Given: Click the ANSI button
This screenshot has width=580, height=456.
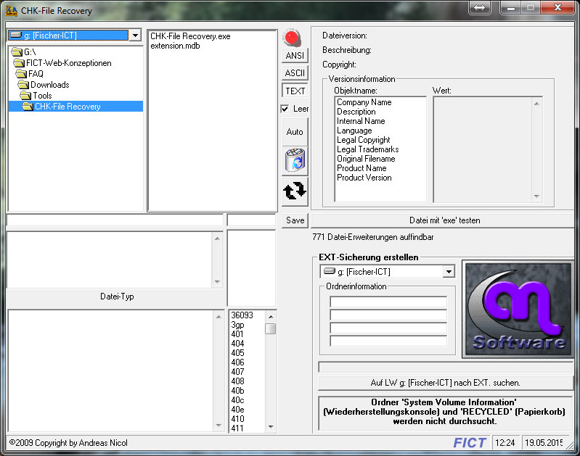Looking at the screenshot, I should (x=295, y=55).
